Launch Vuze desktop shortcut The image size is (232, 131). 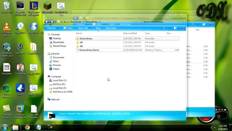pyautogui.click(x=20, y=90)
